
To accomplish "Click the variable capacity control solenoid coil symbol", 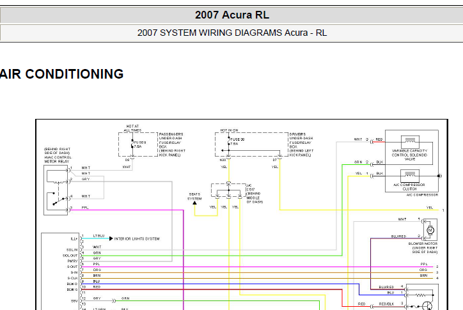I will 410,143.
